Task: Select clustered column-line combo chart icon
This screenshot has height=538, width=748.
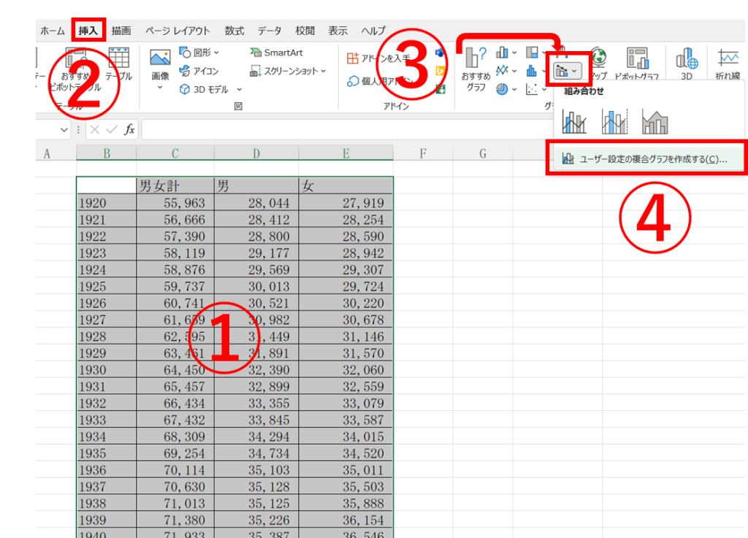Action: tap(576, 121)
